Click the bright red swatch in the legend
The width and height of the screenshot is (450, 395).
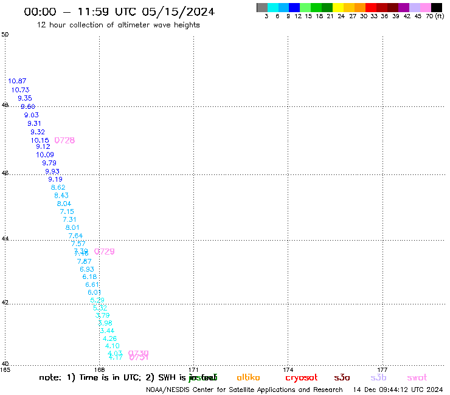[x=371, y=7]
